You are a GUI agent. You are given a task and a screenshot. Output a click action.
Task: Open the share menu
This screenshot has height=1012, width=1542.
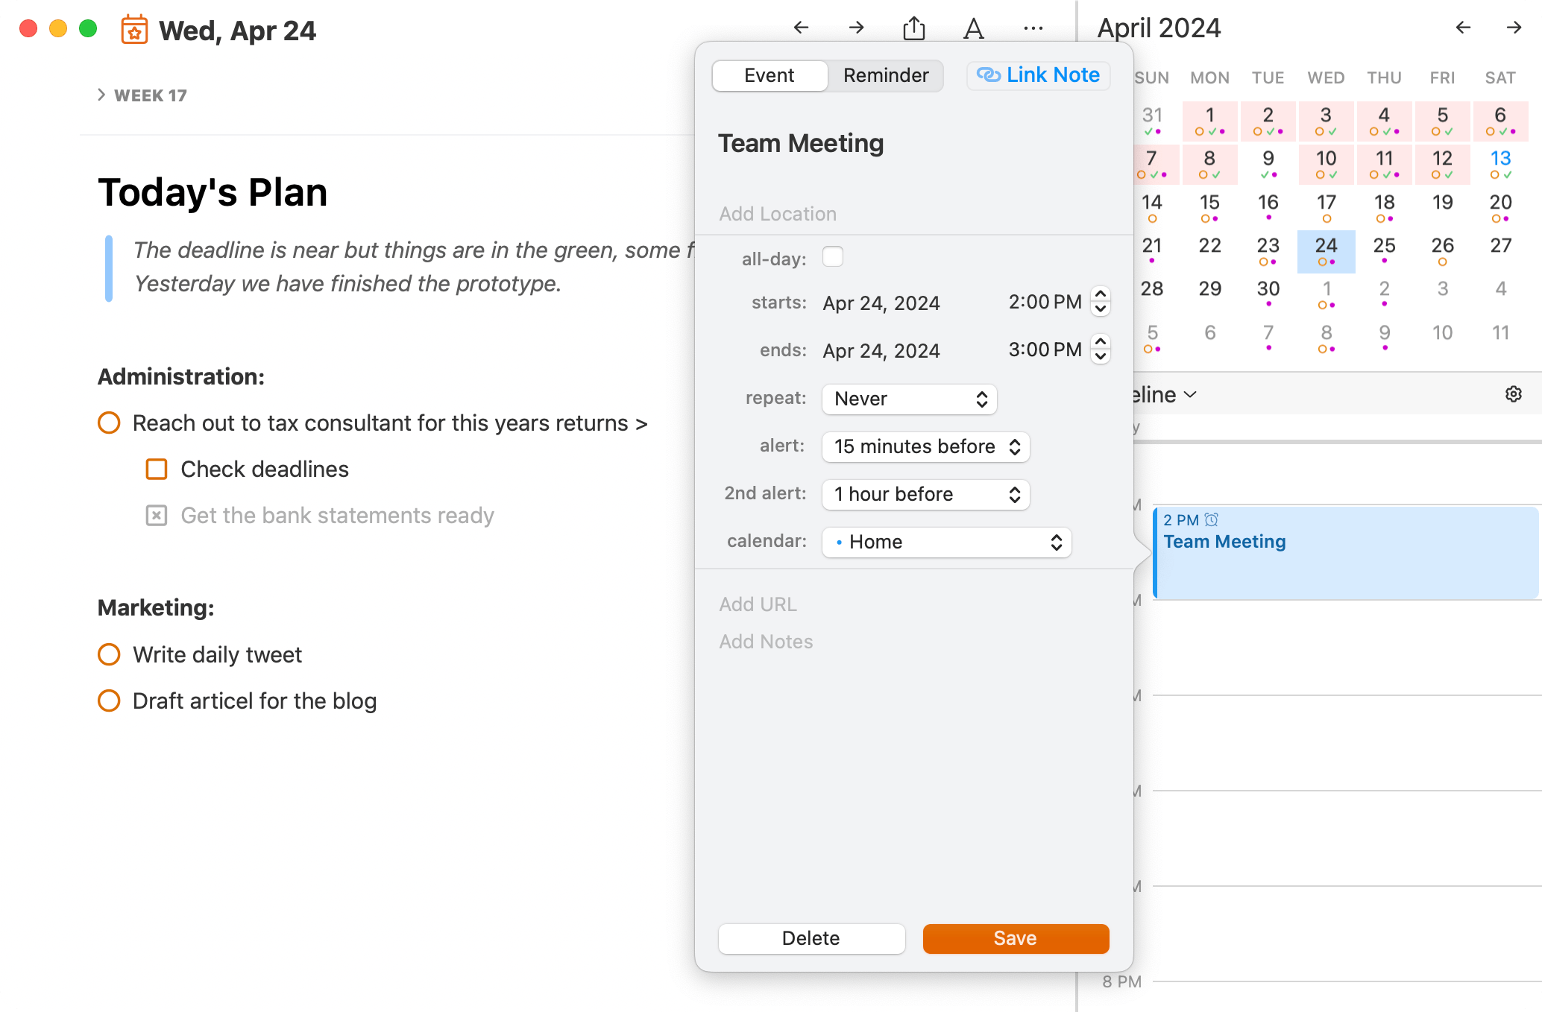click(913, 28)
